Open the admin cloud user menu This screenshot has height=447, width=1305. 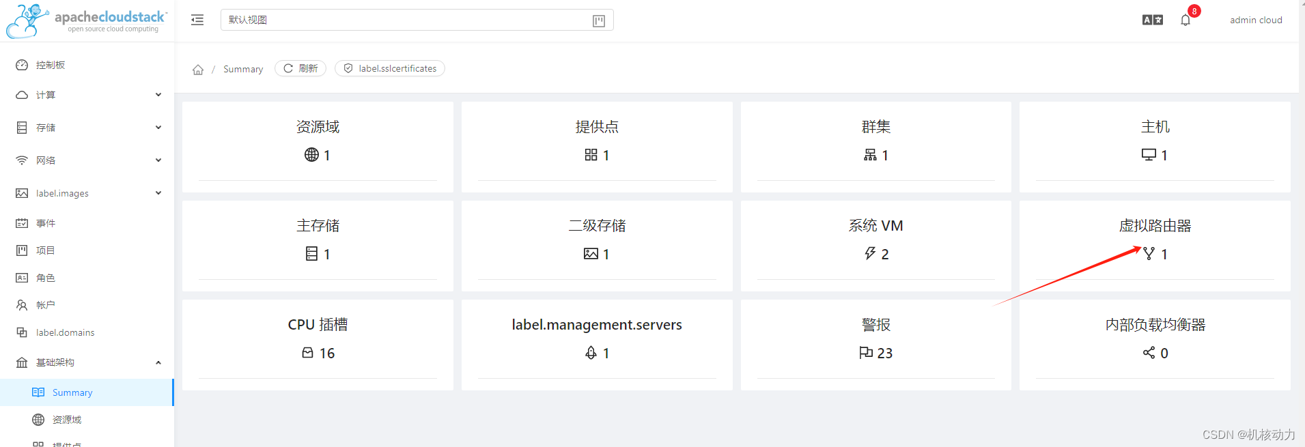pyautogui.click(x=1256, y=20)
